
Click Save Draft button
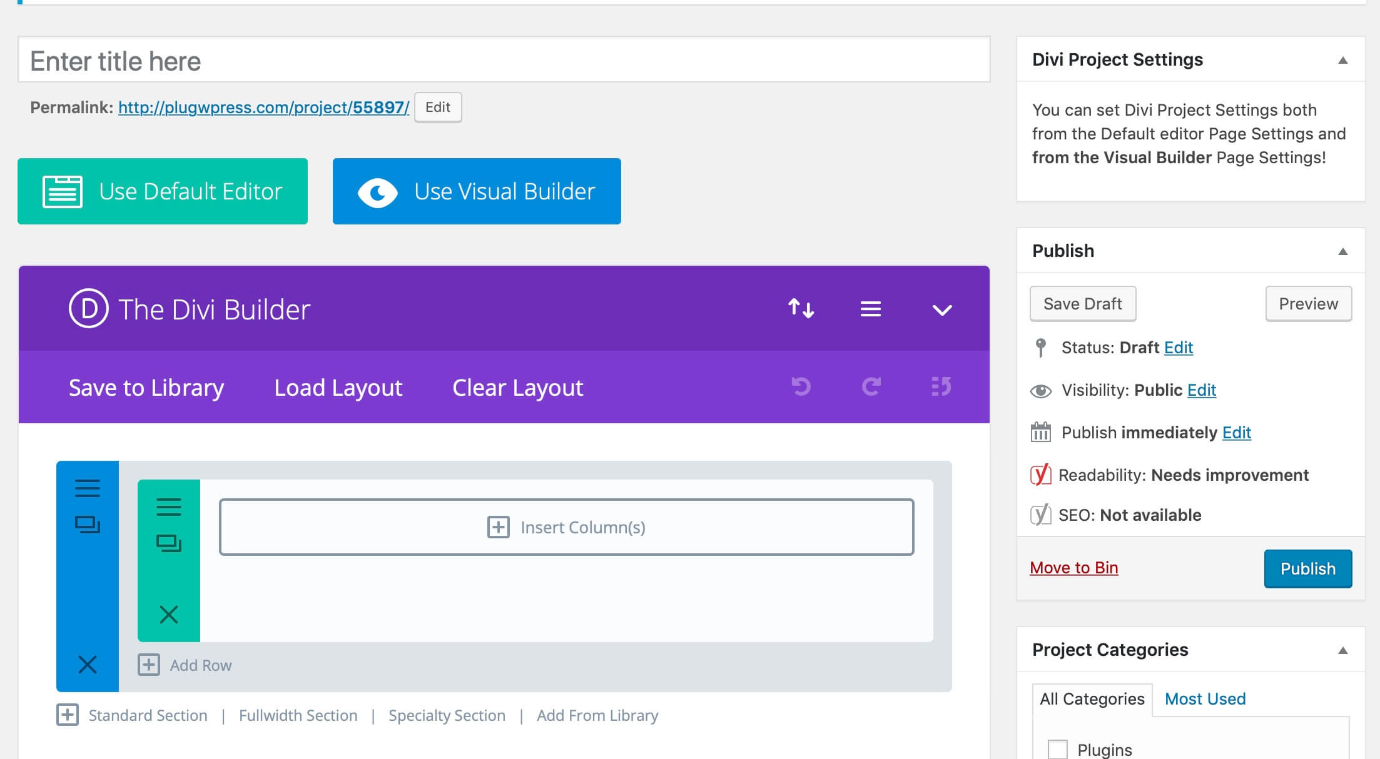pyautogui.click(x=1083, y=304)
